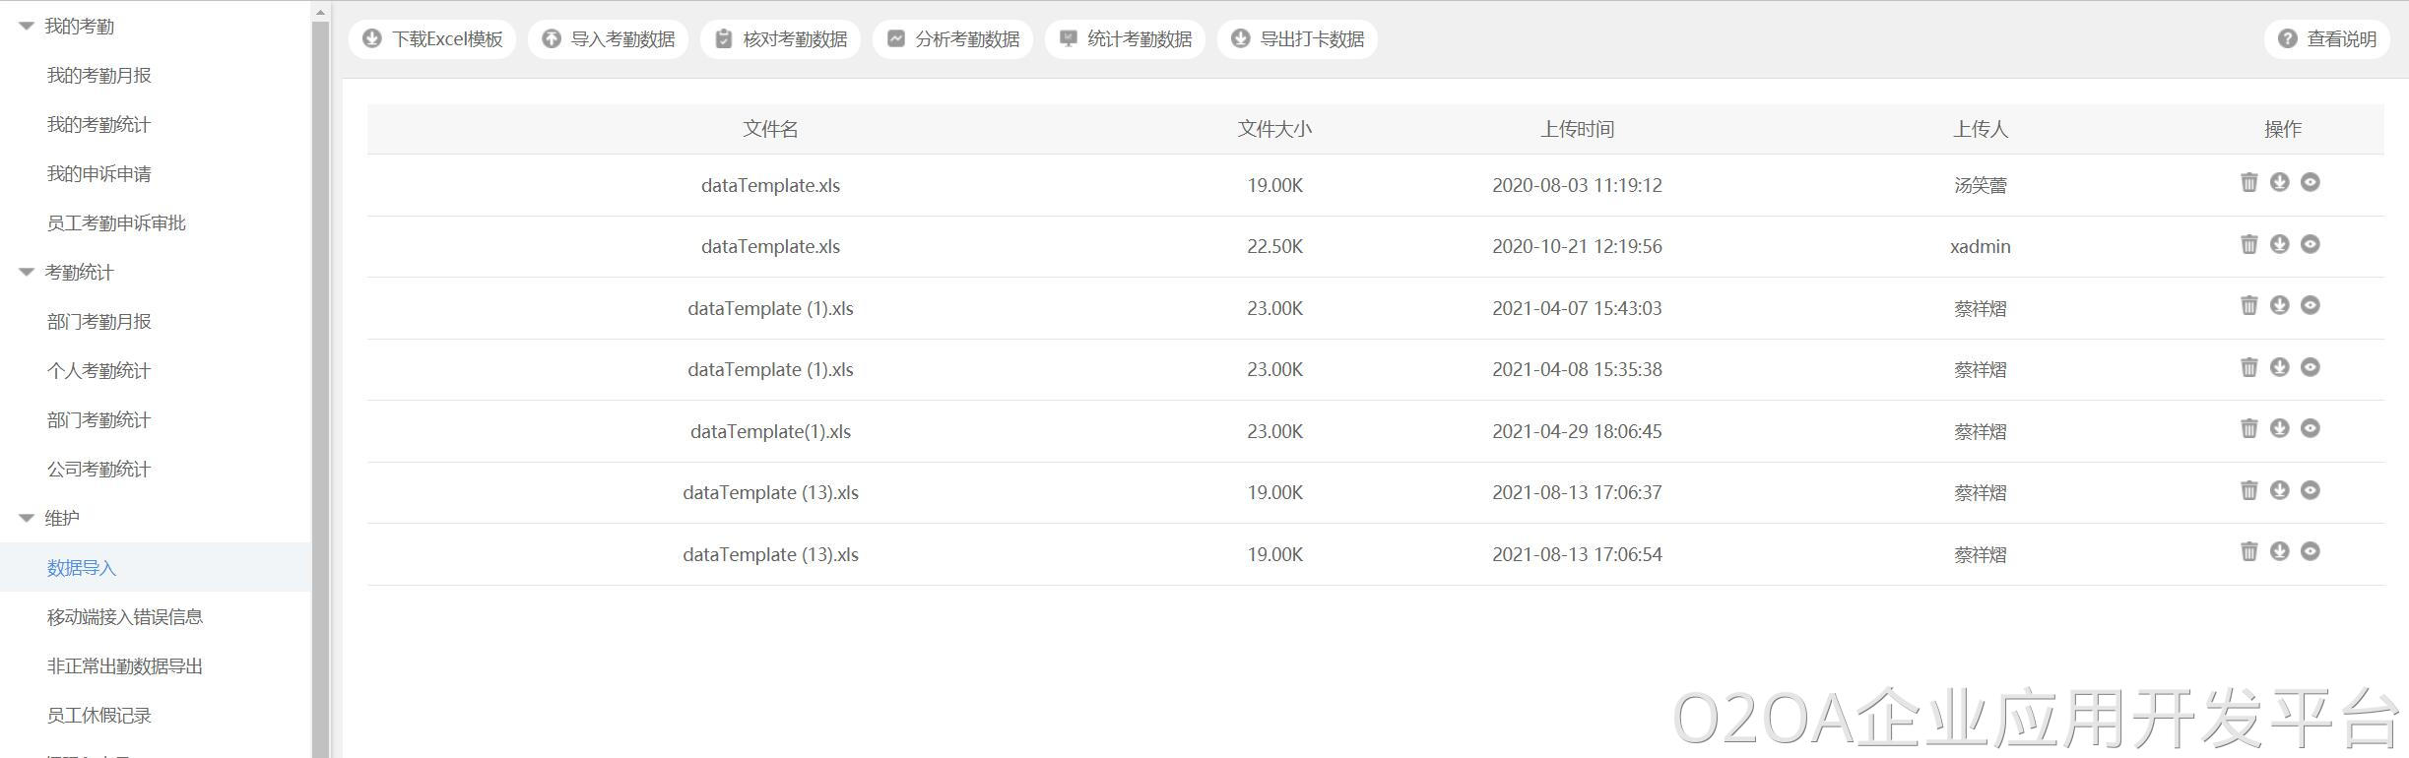2409x758 pixels.
Task: View the file uploaded 2021-08-13 17:06:54
Action: [2310, 551]
